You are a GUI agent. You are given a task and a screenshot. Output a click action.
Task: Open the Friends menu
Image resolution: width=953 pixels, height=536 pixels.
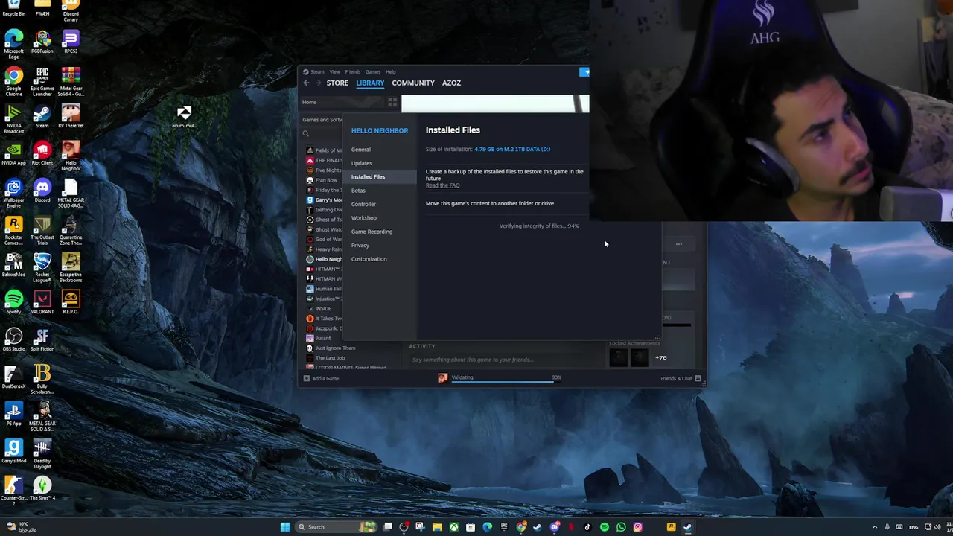tap(353, 72)
